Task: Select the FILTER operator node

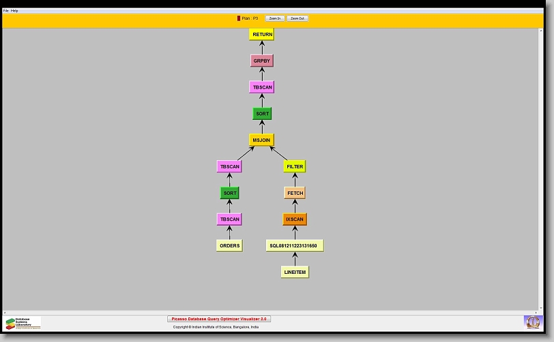Action: point(295,166)
